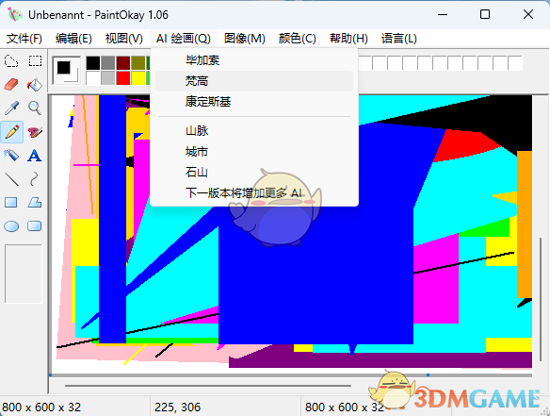The image size is (550, 416).
Task: Select 城市 from AI painting menu
Action: pos(254,152)
